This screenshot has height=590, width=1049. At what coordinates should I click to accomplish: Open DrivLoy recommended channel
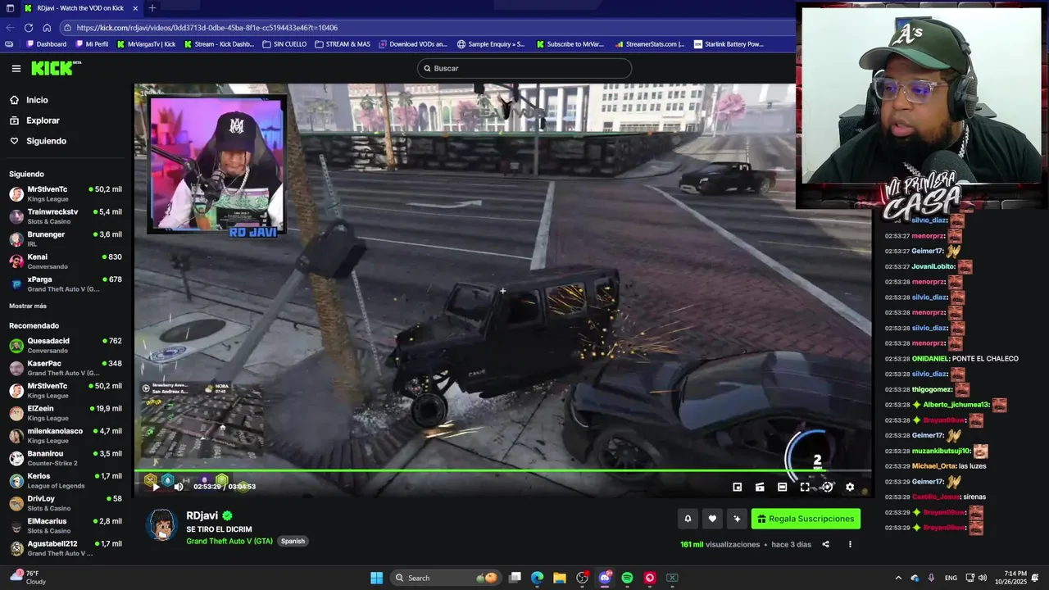pos(66,503)
